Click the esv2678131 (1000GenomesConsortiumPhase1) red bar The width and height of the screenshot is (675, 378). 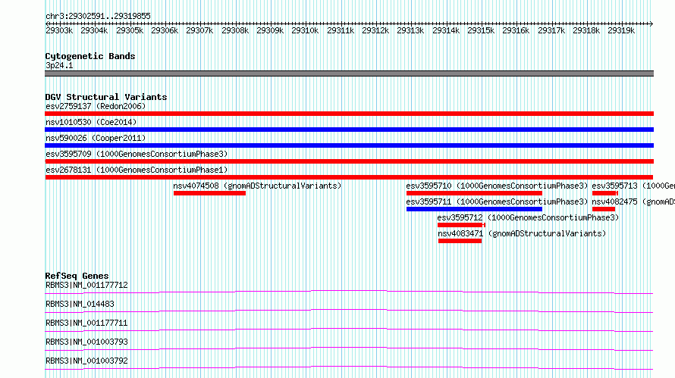tap(349, 177)
